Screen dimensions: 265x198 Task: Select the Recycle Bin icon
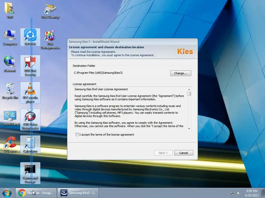[10, 91]
